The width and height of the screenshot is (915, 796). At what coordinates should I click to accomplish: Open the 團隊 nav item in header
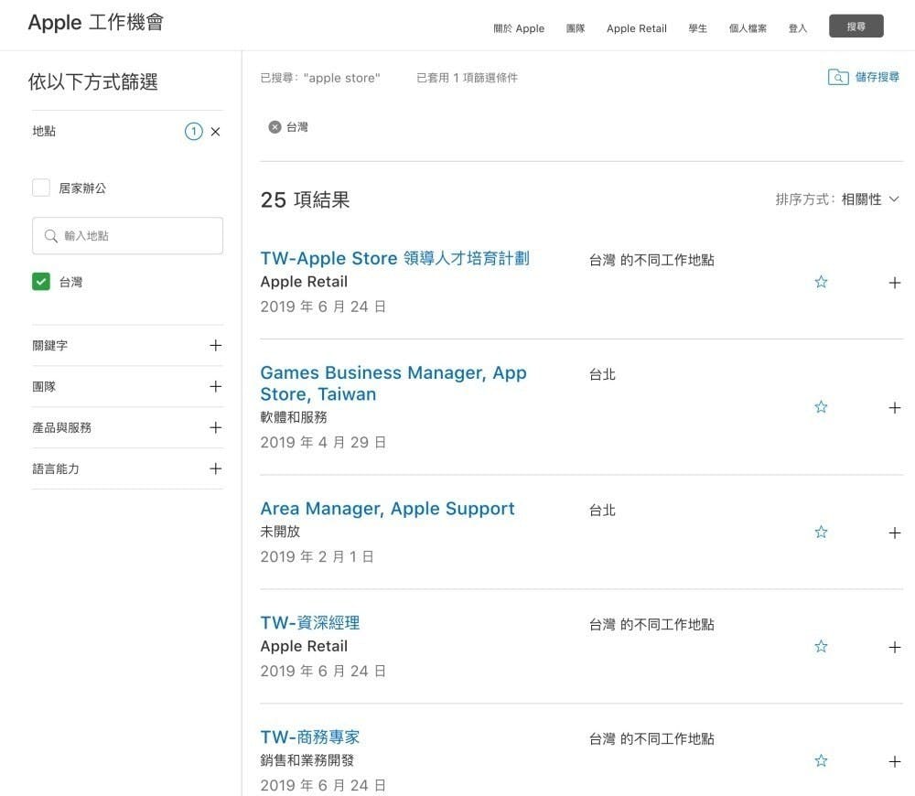(x=576, y=28)
